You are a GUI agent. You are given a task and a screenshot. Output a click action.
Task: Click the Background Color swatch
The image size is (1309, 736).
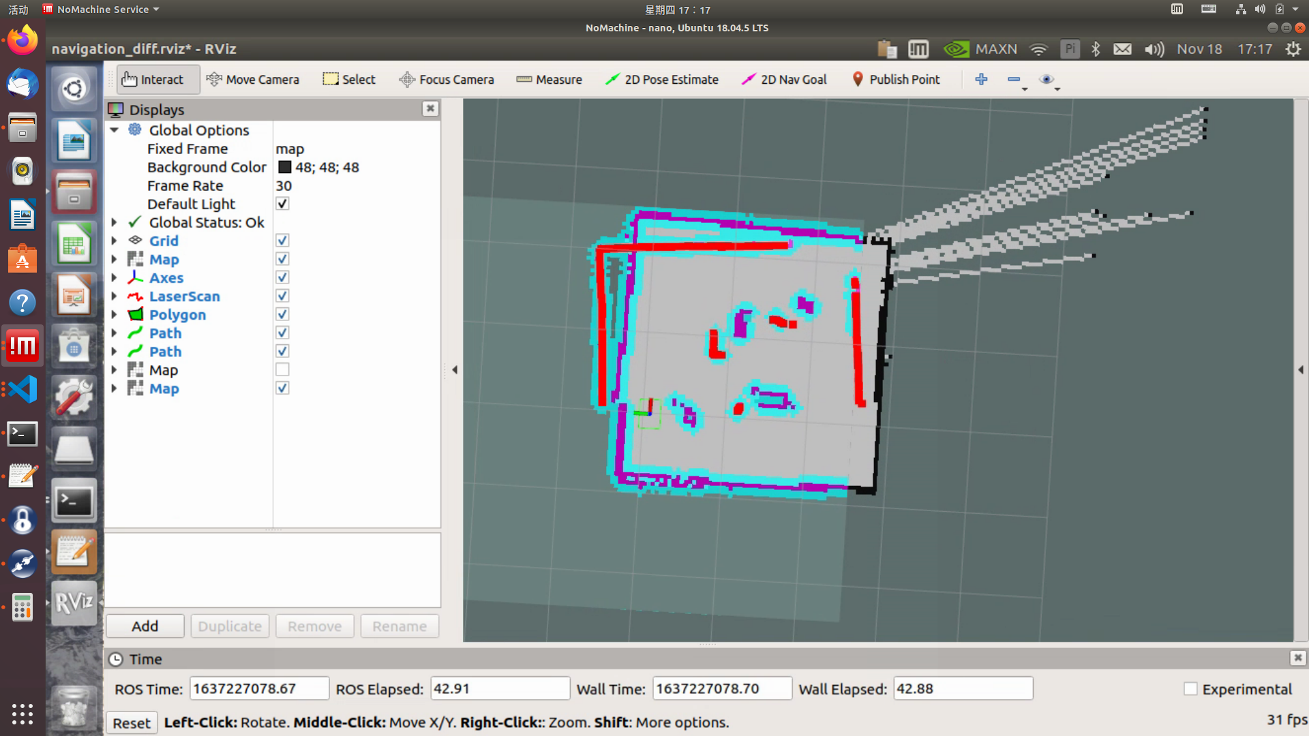[284, 168]
